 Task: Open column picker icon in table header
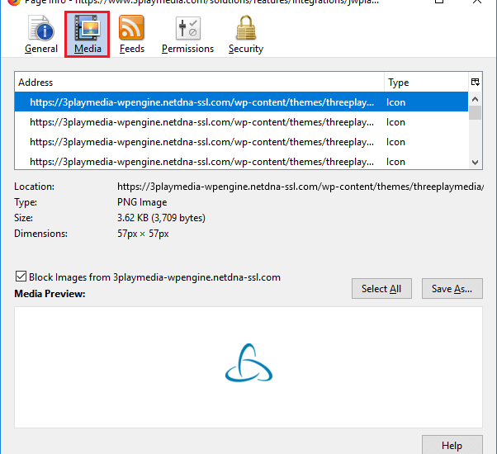[475, 82]
